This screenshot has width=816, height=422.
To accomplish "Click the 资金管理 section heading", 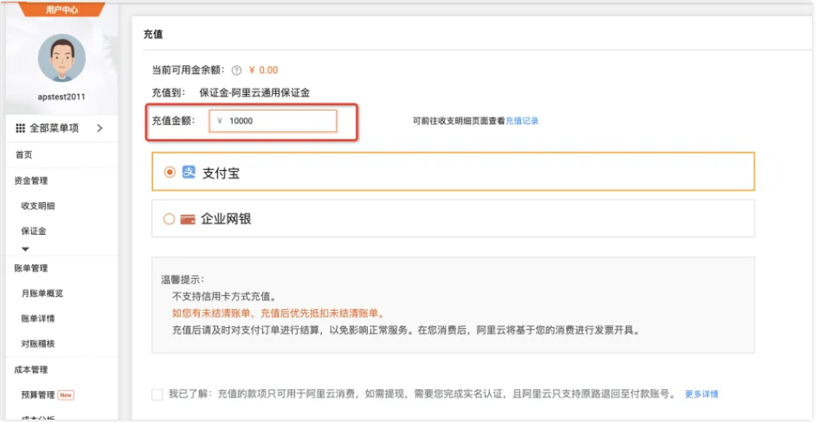I will (30, 181).
